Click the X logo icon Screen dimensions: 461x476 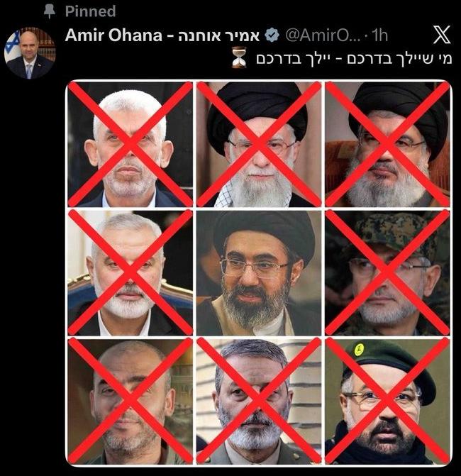click(x=442, y=35)
